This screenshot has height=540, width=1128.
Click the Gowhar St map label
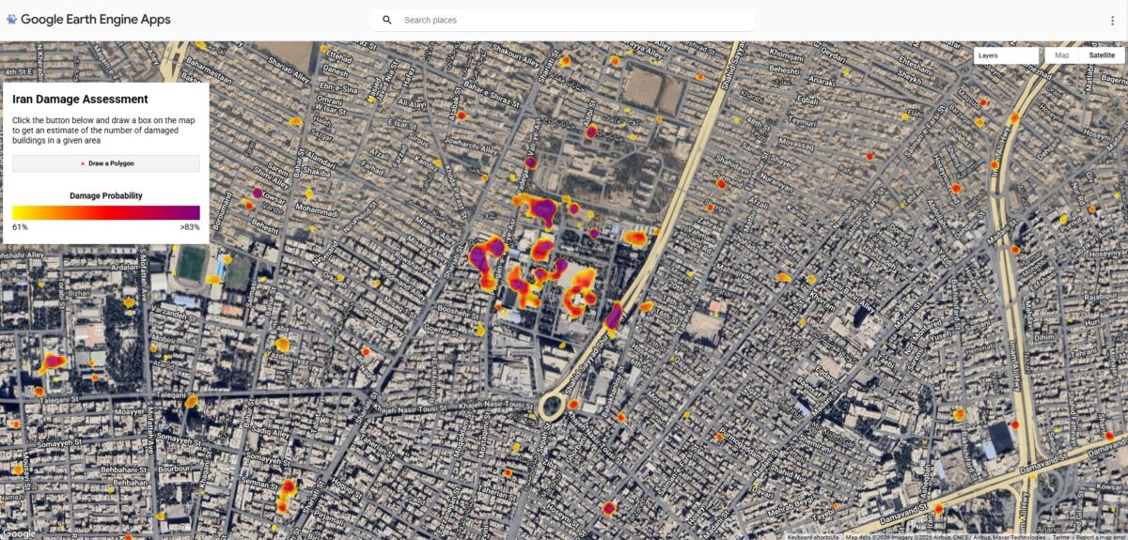tap(442, 330)
